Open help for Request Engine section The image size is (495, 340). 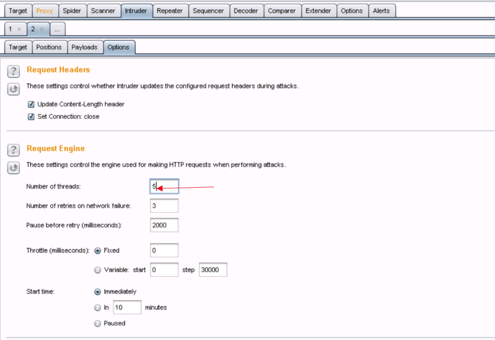point(13,150)
